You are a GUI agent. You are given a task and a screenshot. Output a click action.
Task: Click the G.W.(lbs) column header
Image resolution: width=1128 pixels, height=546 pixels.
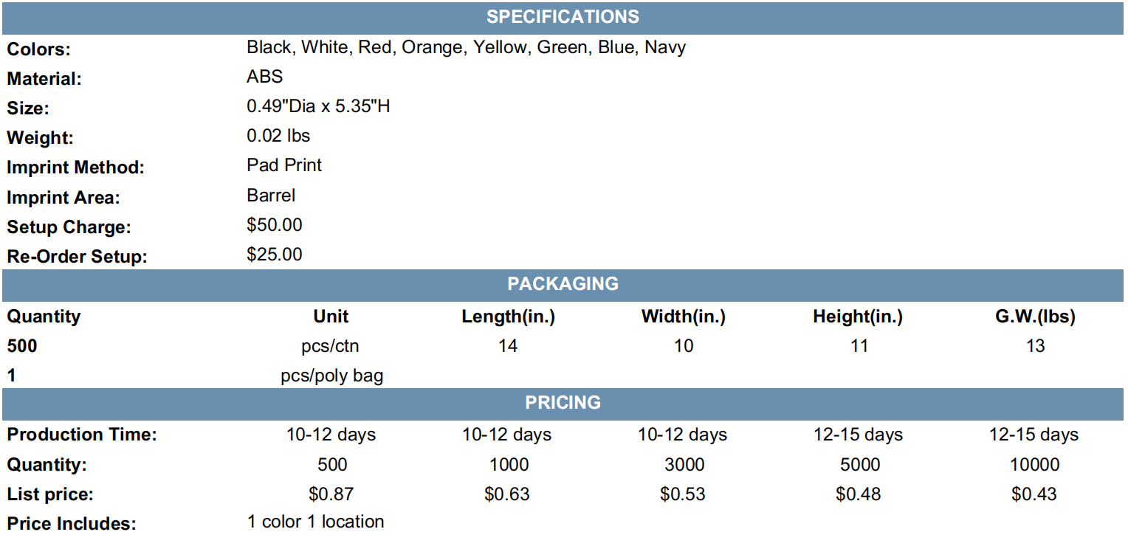1035,317
